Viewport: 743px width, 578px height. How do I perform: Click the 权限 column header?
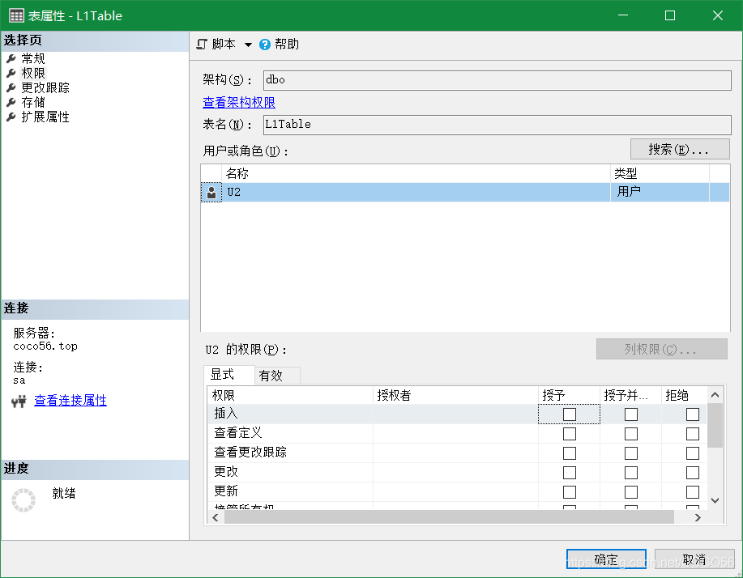pos(290,395)
